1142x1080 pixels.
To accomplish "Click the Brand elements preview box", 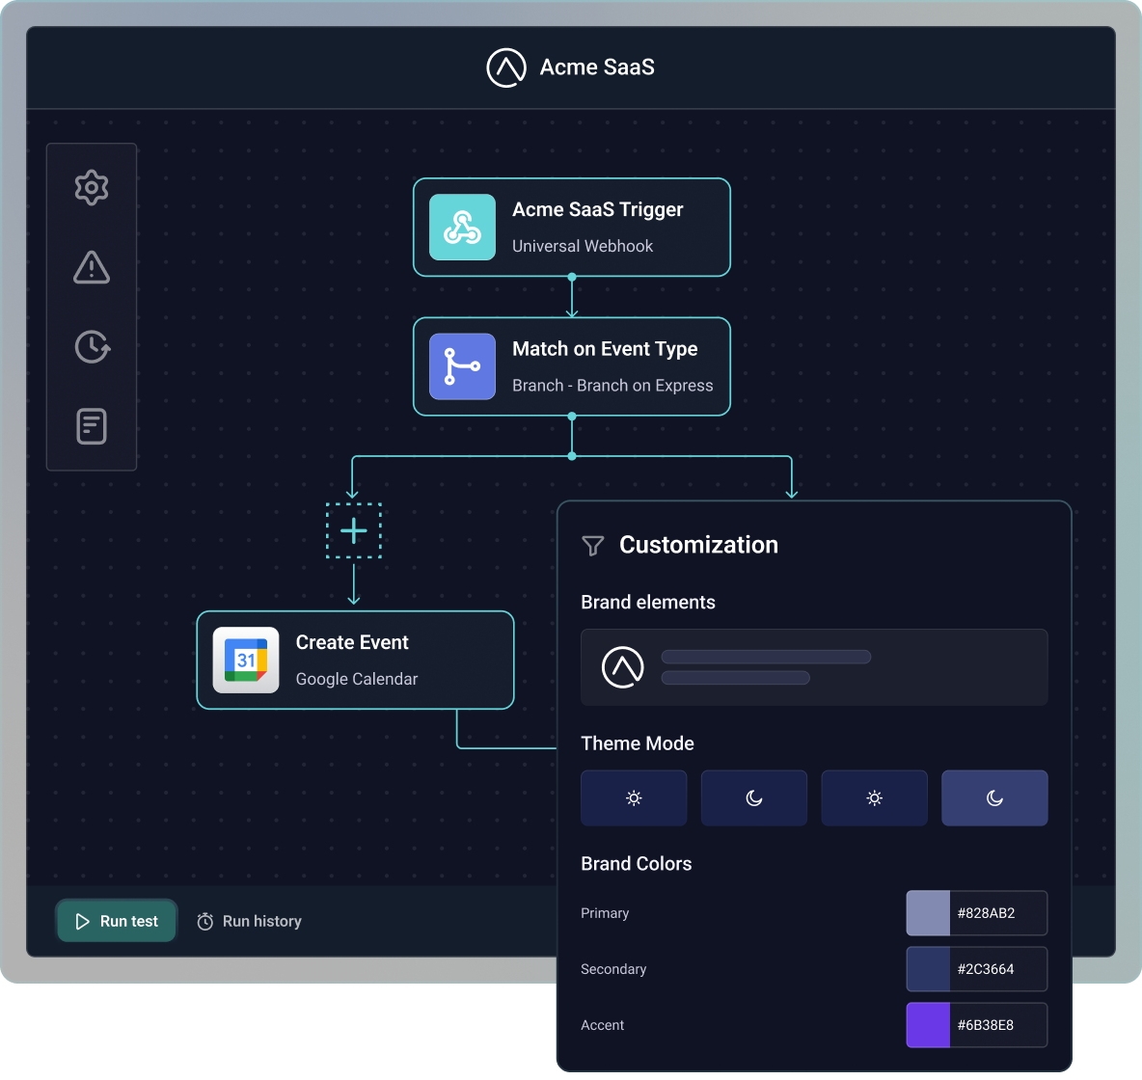I will [814, 667].
